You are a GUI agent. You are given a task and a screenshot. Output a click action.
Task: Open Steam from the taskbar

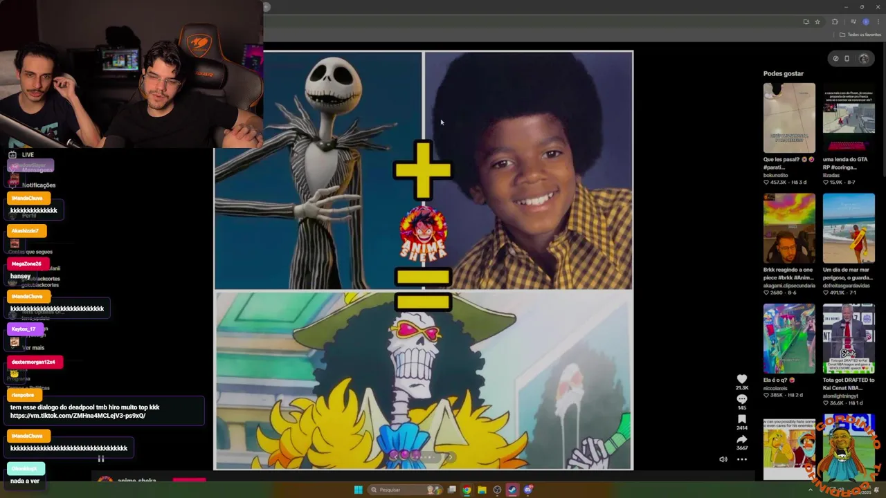click(512, 490)
